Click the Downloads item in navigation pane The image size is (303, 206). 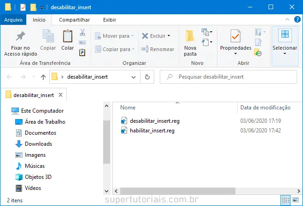pos(38,144)
